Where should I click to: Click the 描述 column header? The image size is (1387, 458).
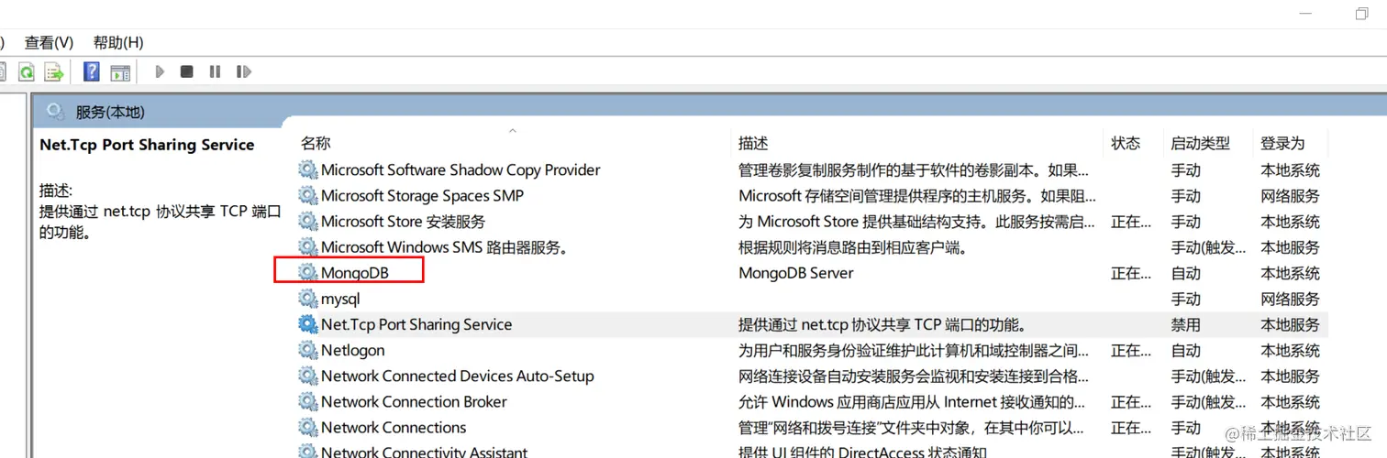click(753, 143)
